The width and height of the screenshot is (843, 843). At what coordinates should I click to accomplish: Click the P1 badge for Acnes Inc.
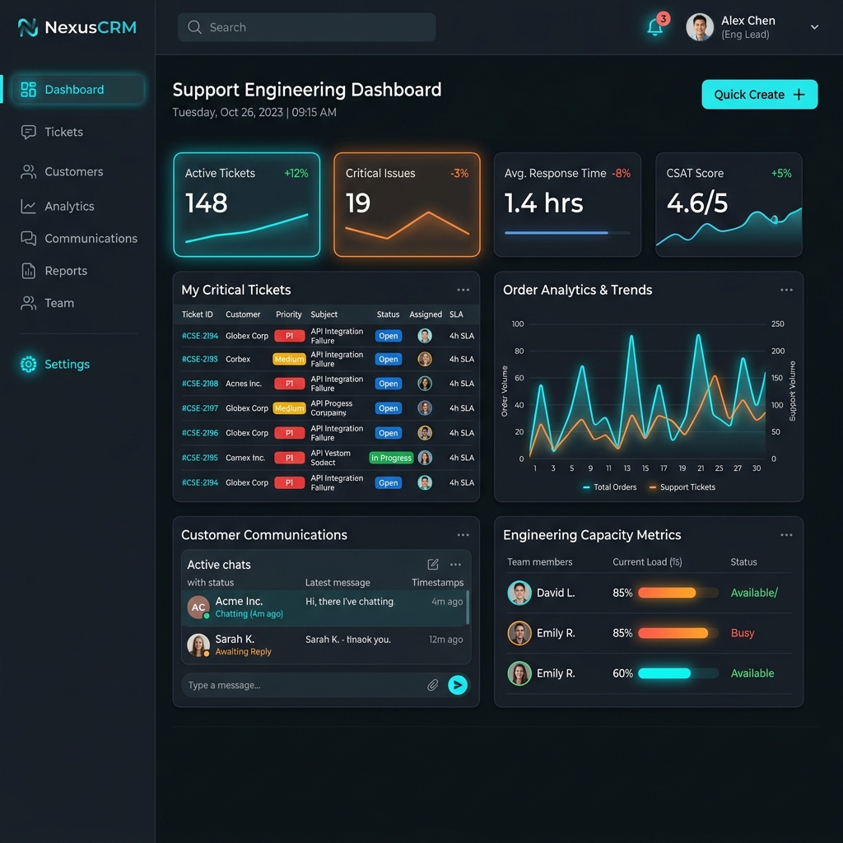[289, 384]
